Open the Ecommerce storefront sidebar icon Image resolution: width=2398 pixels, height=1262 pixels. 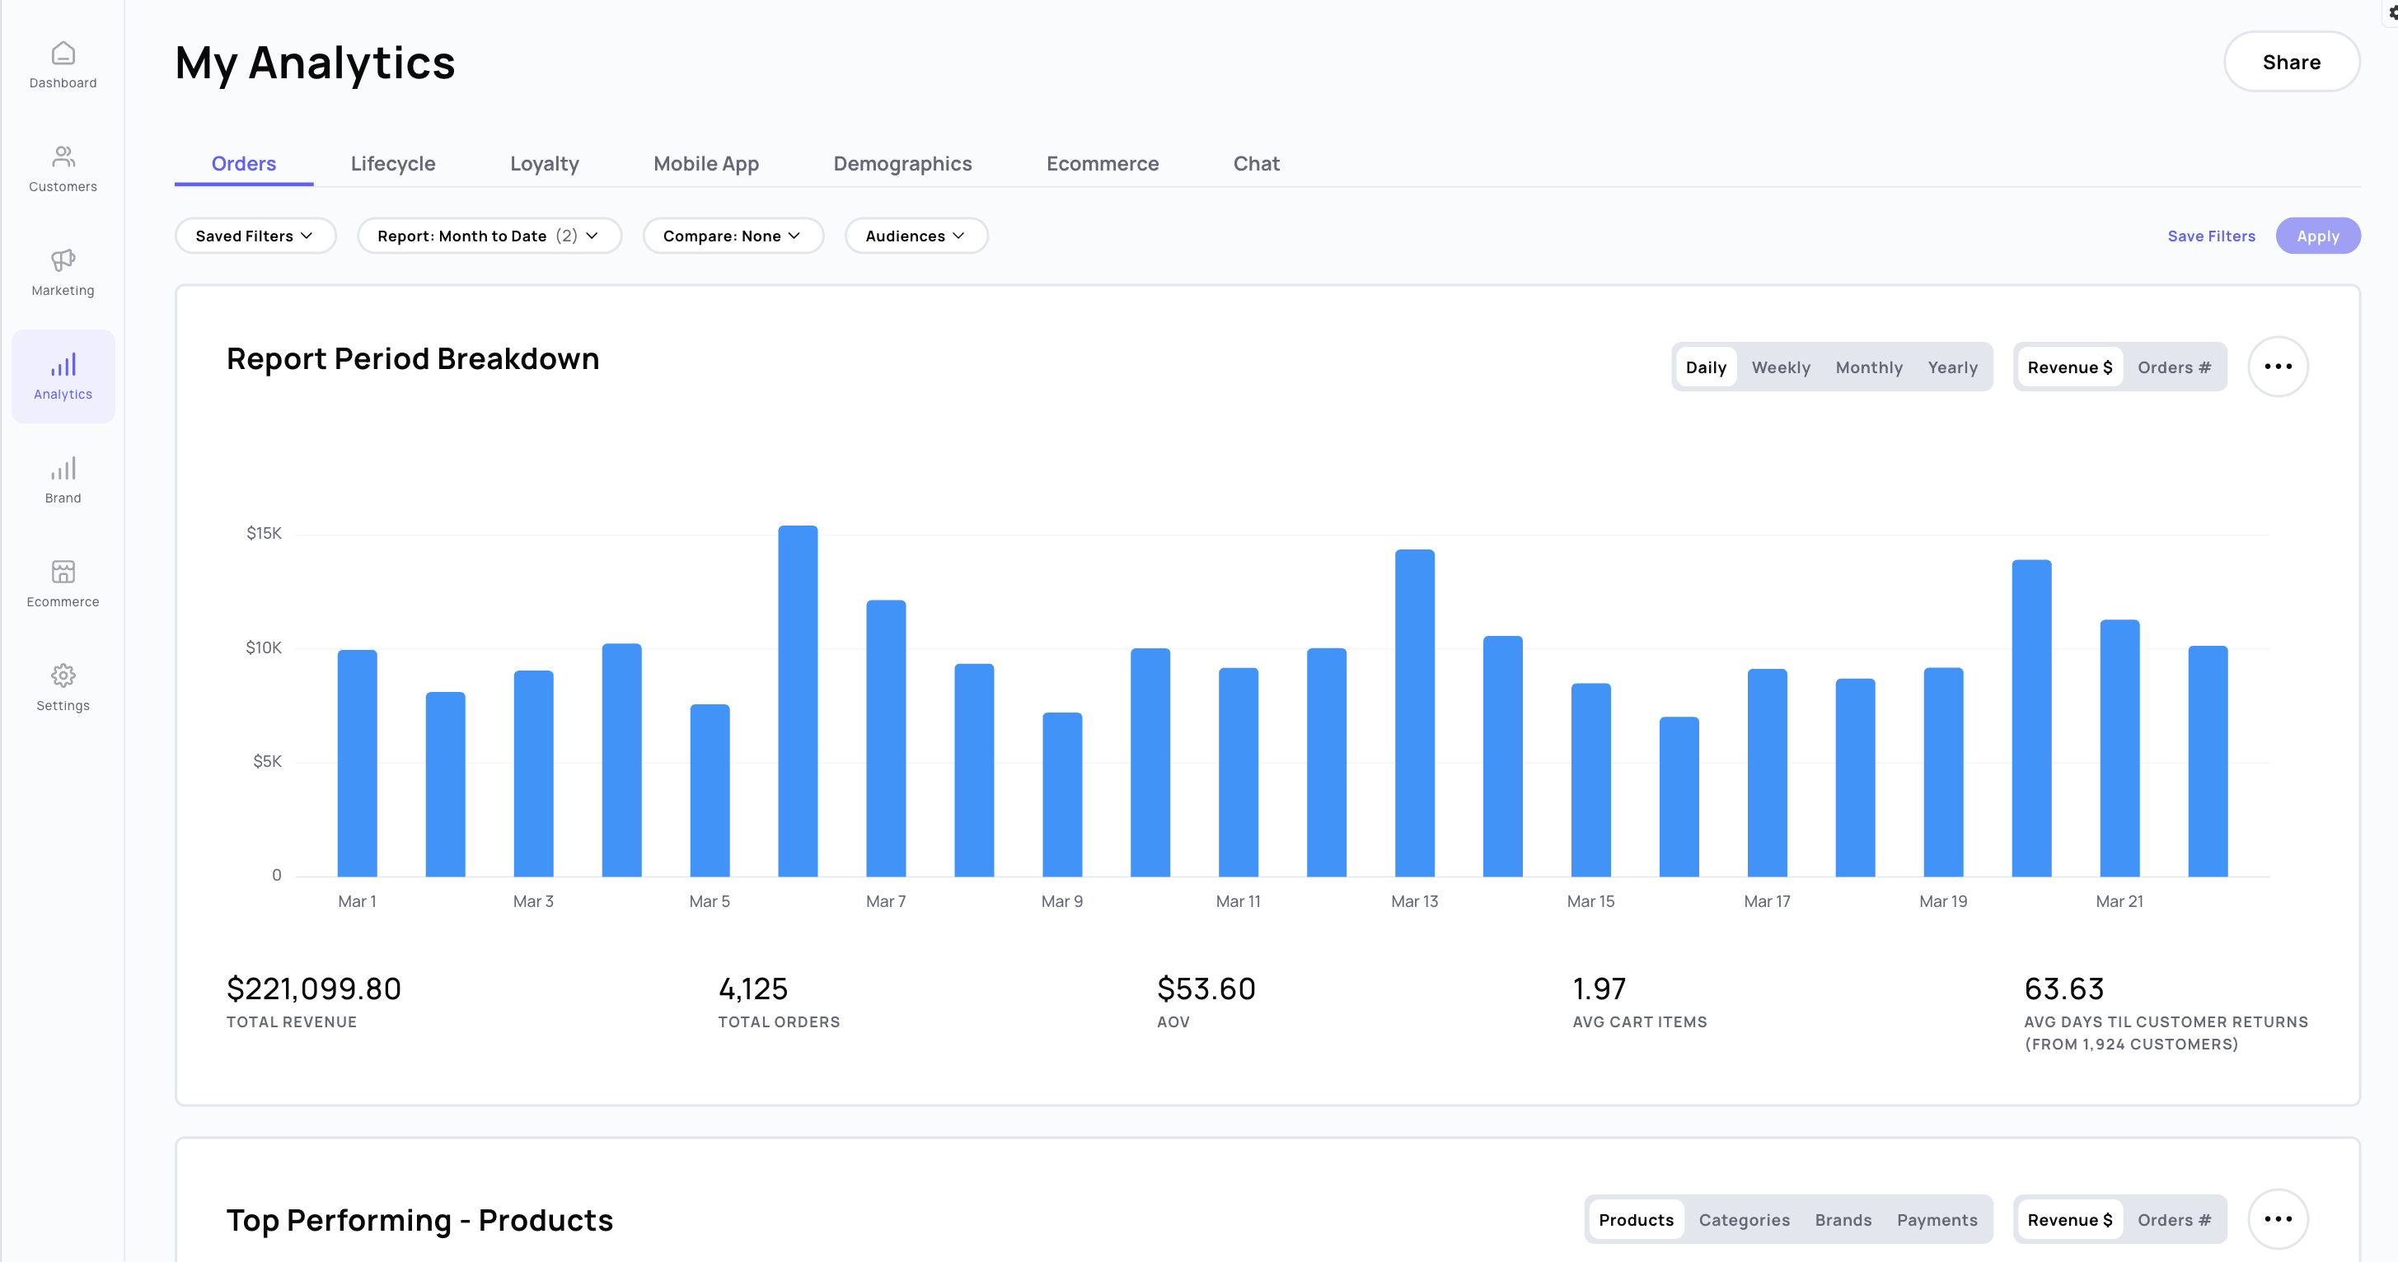63,572
